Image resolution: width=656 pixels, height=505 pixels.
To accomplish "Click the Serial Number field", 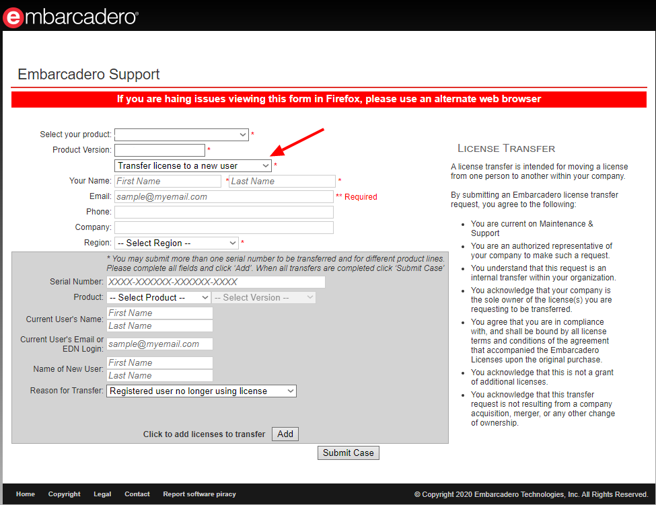I will [215, 282].
